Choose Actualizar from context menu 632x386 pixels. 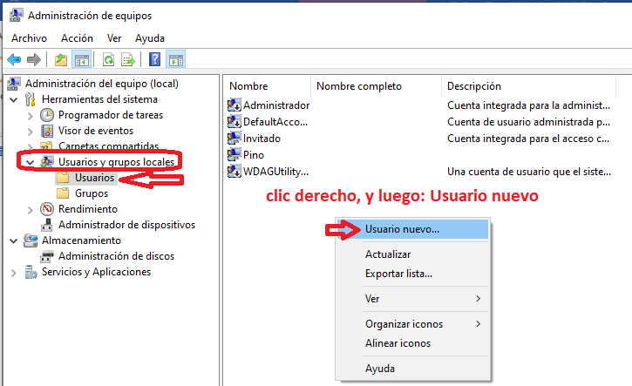pyautogui.click(x=412, y=254)
